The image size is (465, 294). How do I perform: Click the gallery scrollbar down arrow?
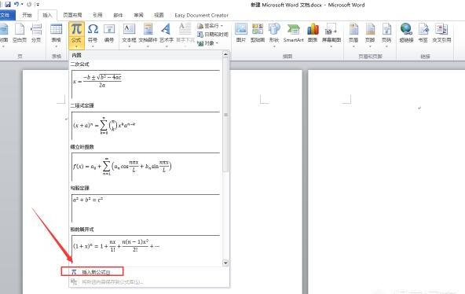tap(225, 263)
